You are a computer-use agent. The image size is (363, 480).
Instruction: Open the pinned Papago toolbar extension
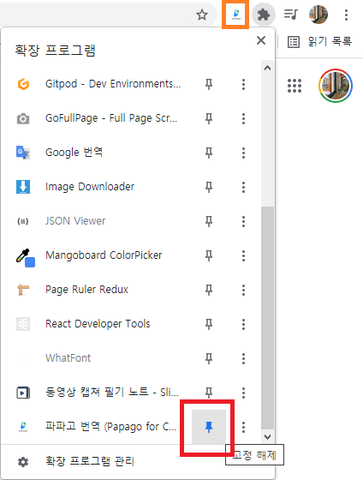(235, 15)
